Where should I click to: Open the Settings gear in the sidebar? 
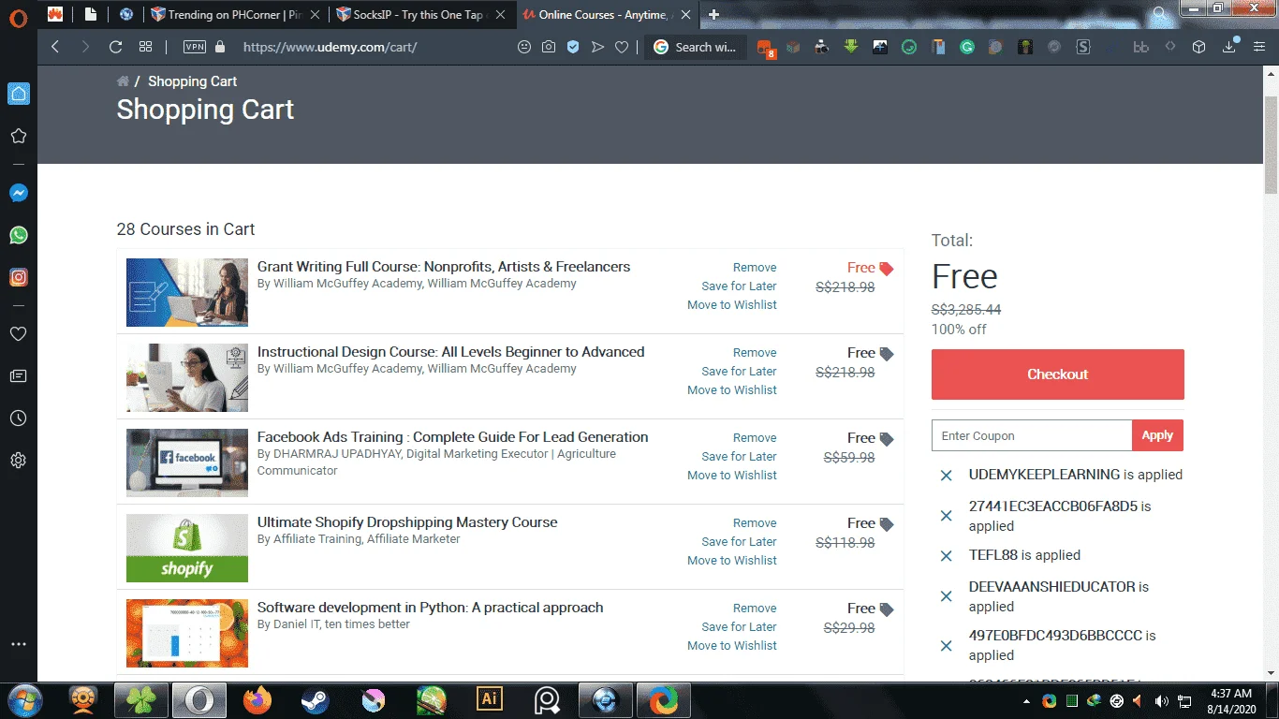[18, 461]
